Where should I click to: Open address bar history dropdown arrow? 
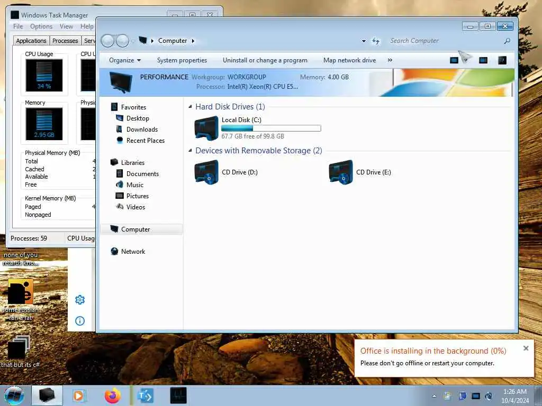364,41
